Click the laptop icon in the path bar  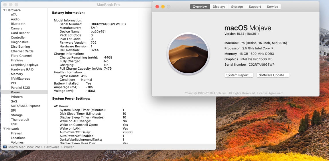click(5, 147)
